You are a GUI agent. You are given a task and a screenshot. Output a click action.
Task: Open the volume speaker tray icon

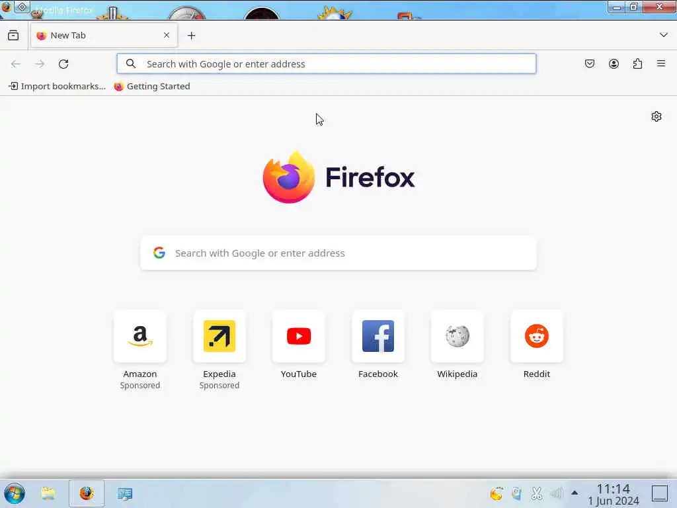coord(557,493)
